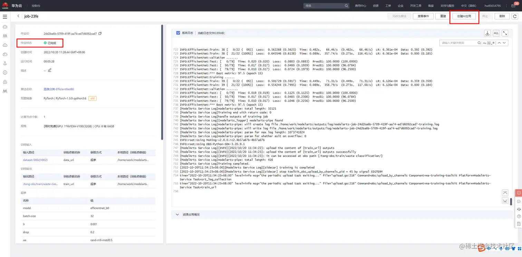Open the 资源 menu
The width and height of the screenshot is (522, 257).
tap(376, 6)
